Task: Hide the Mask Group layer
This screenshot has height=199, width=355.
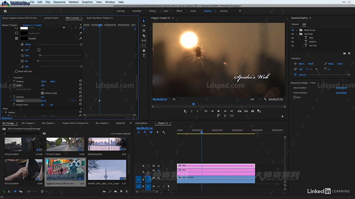Action: coord(292,30)
